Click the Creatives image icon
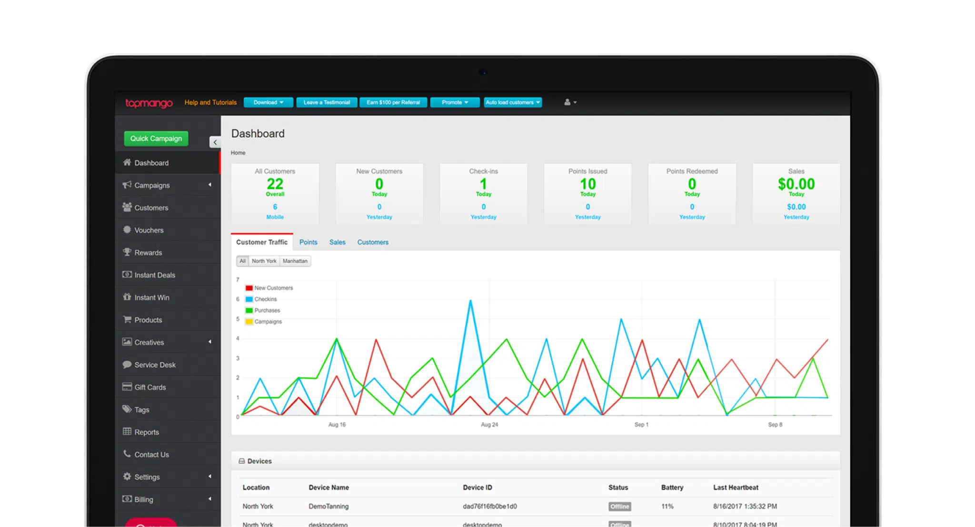 [x=127, y=342]
